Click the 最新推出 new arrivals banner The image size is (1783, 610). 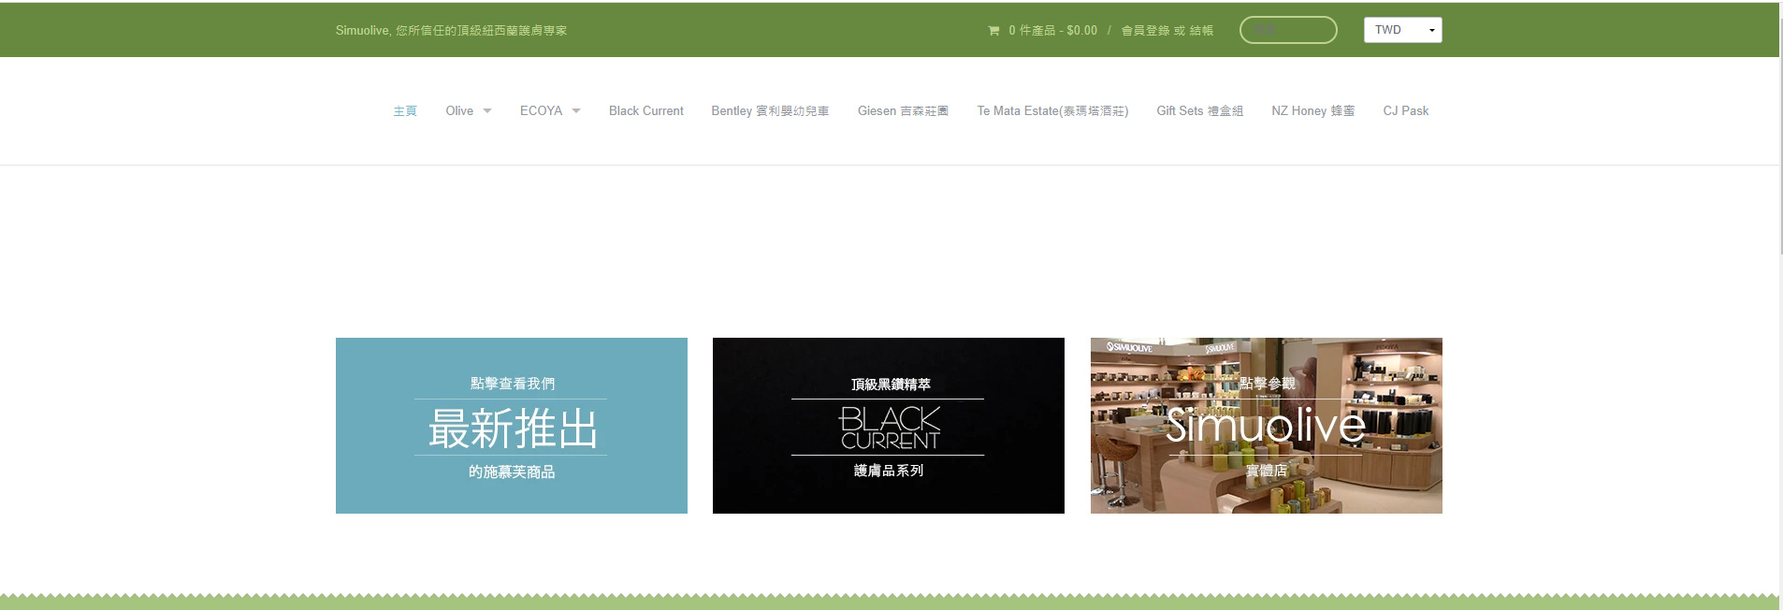click(512, 426)
